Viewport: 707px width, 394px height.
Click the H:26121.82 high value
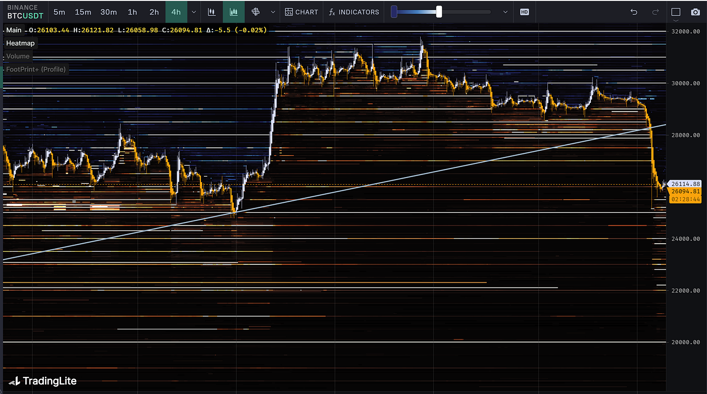click(x=94, y=30)
